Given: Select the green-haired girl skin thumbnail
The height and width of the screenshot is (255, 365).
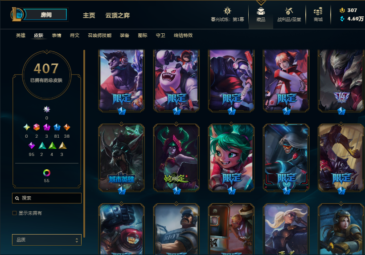Looking at the screenshot, I should coord(231,158).
